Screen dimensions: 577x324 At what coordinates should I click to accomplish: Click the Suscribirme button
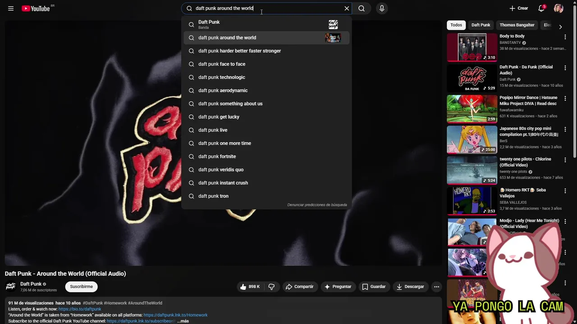point(81,287)
